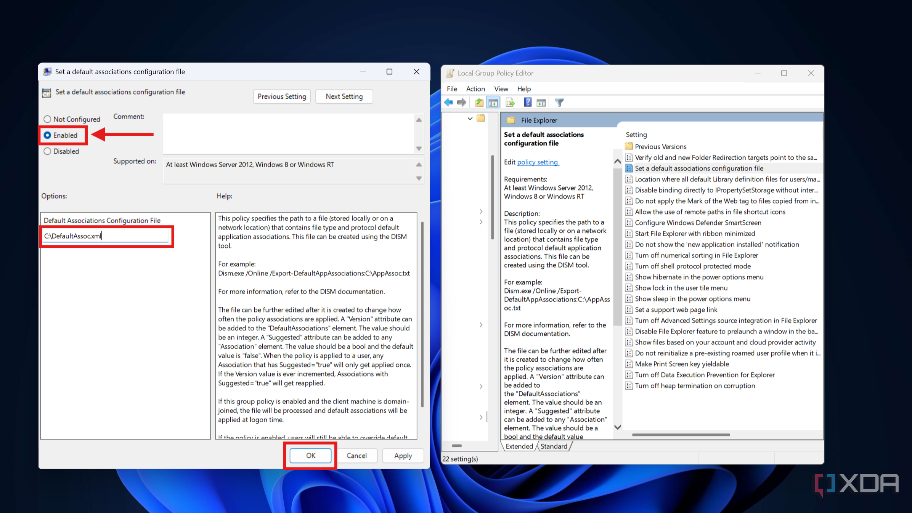Select the Not Configured radio button
912x513 pixels.
[x=47, y=119]
